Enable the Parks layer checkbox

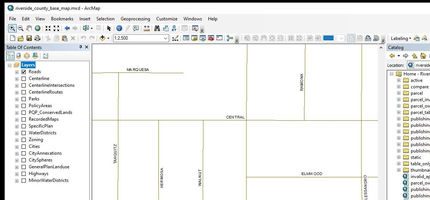(24, 99)
